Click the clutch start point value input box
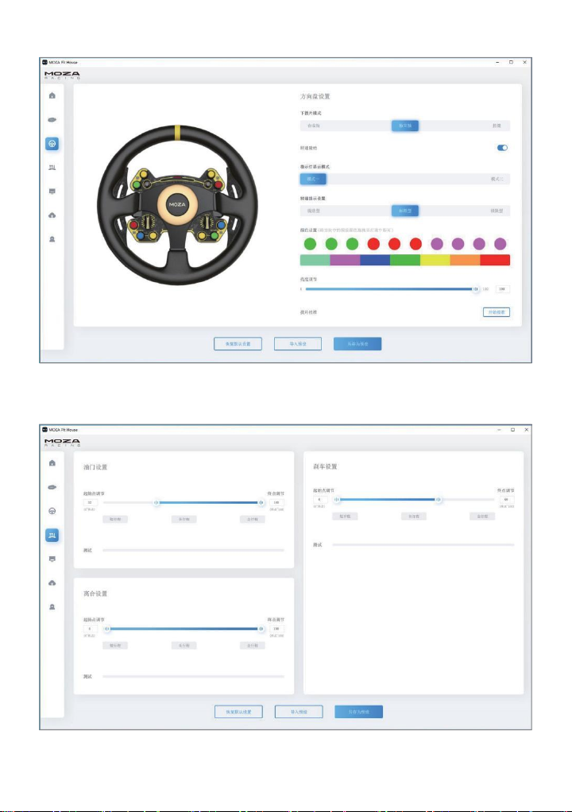Viewport: 572px width, 812px height. pyautogui.click(x=90, y=628)
